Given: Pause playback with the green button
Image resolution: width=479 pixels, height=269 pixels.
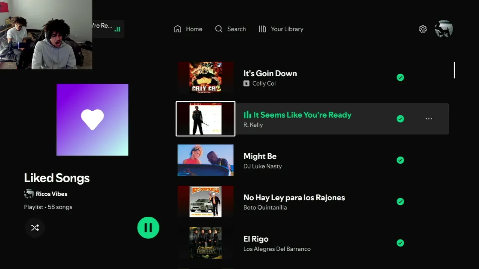Looking at the screenshot, I should 148,228.
